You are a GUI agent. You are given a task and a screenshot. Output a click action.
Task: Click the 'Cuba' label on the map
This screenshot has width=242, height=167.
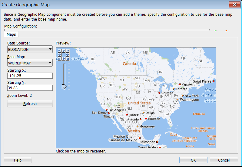(173, 134)
